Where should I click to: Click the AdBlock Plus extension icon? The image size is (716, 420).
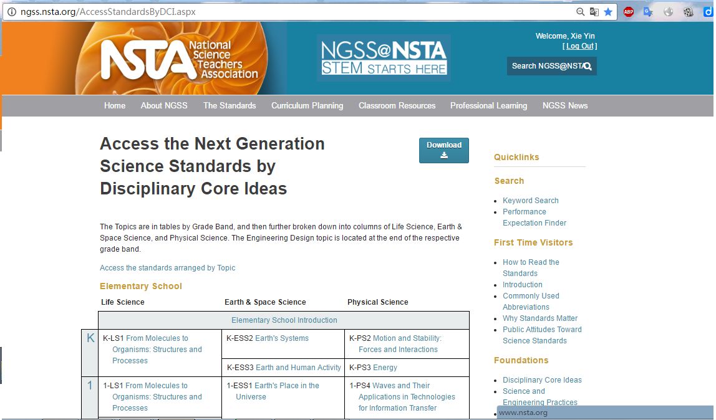629,12
